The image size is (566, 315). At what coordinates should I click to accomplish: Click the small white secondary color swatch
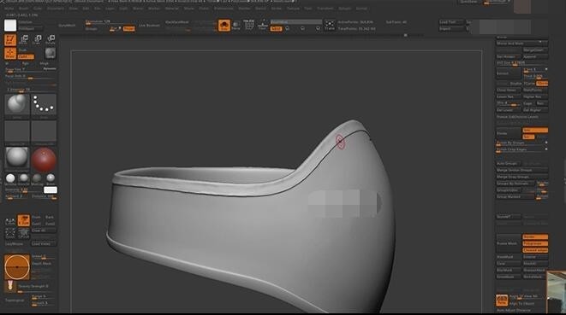coord(51,190)
